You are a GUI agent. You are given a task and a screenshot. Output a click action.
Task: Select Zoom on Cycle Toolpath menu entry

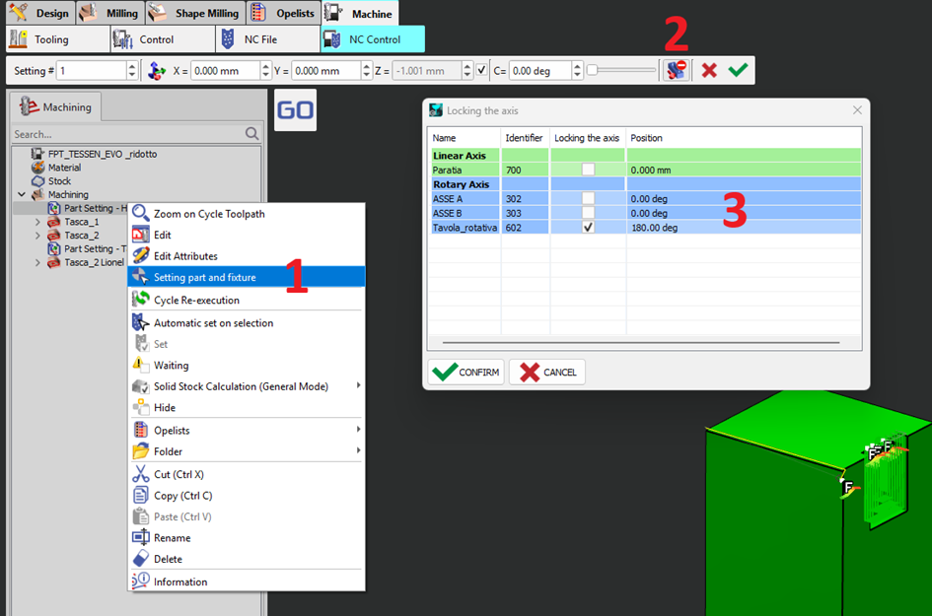(x=208, y=214)
